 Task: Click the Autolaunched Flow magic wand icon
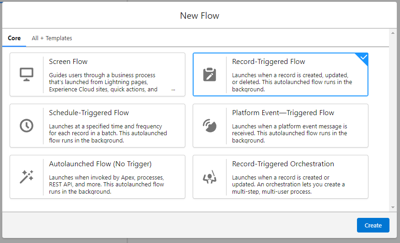(27, 177)
